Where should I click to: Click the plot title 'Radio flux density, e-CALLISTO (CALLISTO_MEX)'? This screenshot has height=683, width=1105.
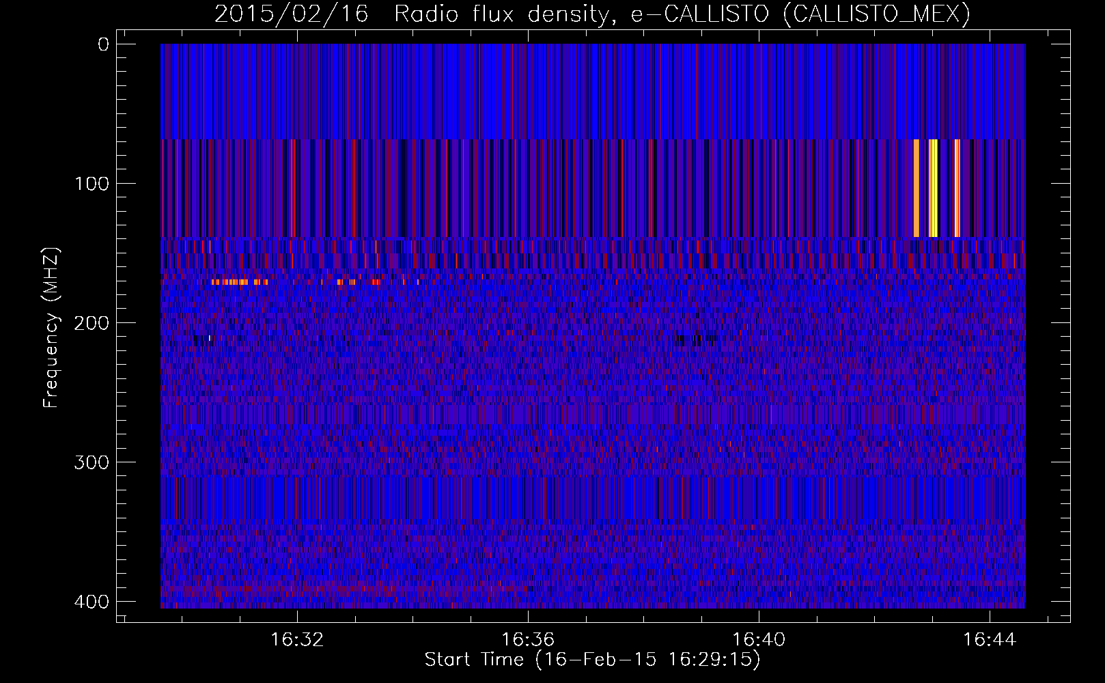coord(682,14)
